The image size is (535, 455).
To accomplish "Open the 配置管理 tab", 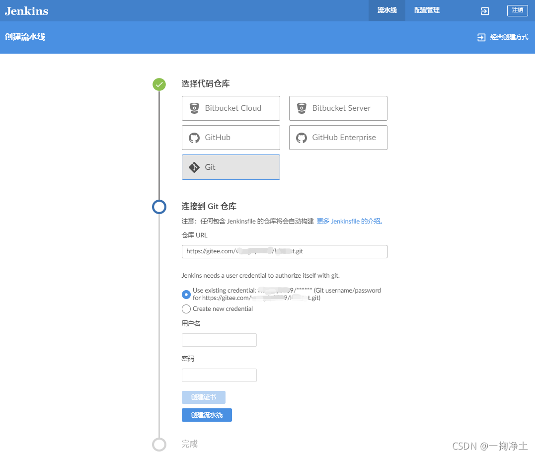I will coord(427,10).
